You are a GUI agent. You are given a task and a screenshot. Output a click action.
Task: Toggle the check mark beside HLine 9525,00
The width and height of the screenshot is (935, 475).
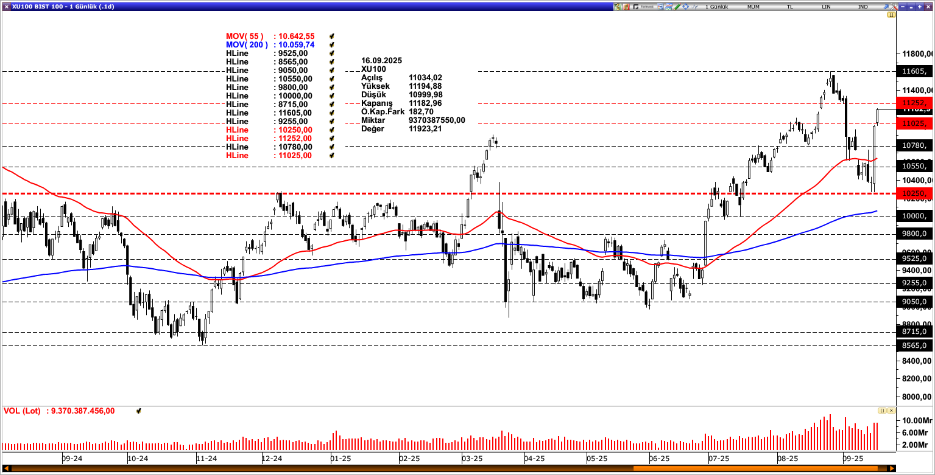[332, 54]
